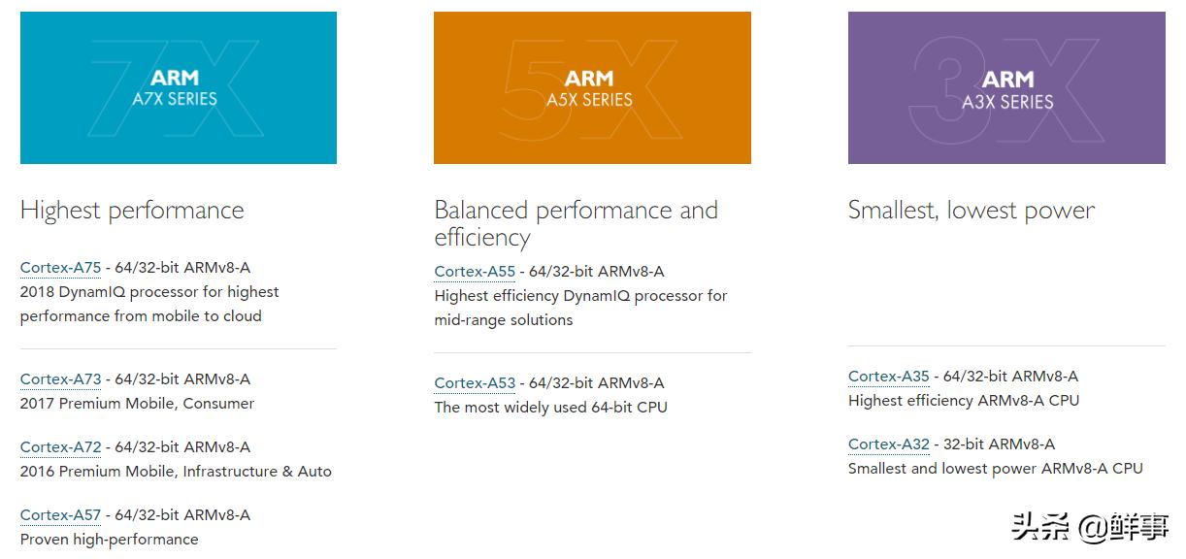Click the blue ARM A7X Series banner
1186x559 pixels.
(x=179, y=87)
